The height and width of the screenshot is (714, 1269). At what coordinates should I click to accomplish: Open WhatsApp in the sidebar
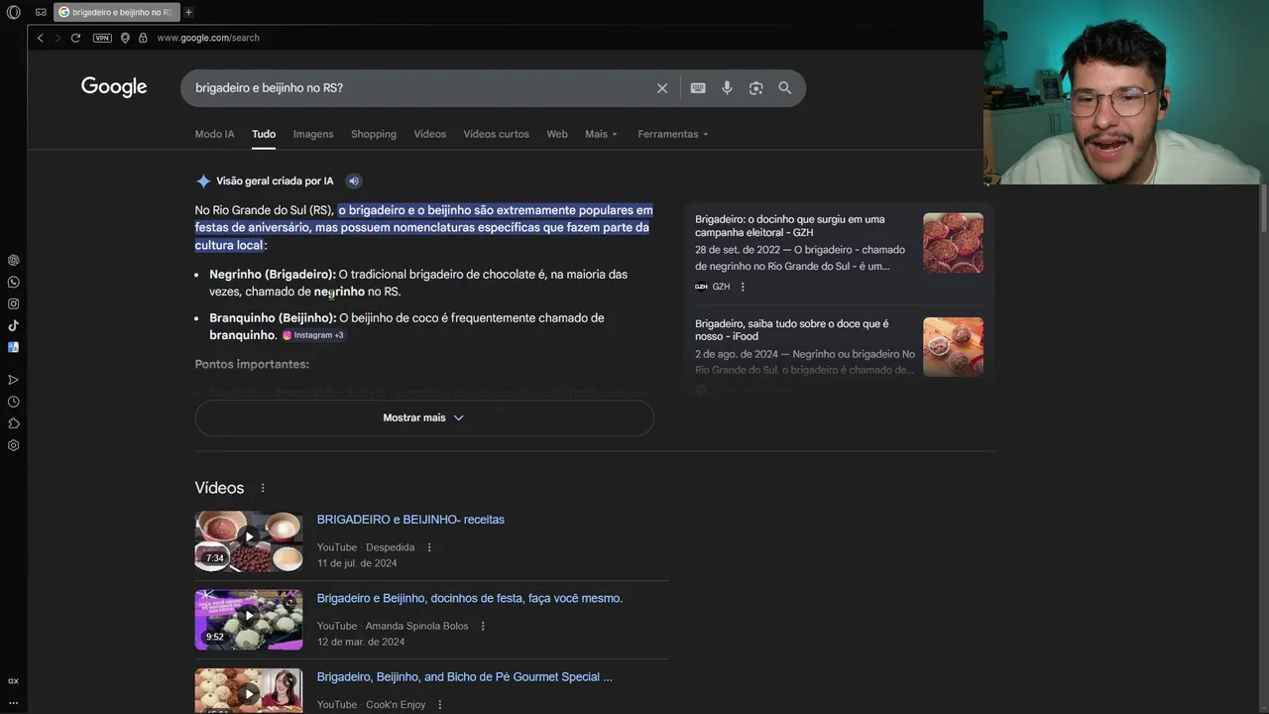[x=13, y=282]
